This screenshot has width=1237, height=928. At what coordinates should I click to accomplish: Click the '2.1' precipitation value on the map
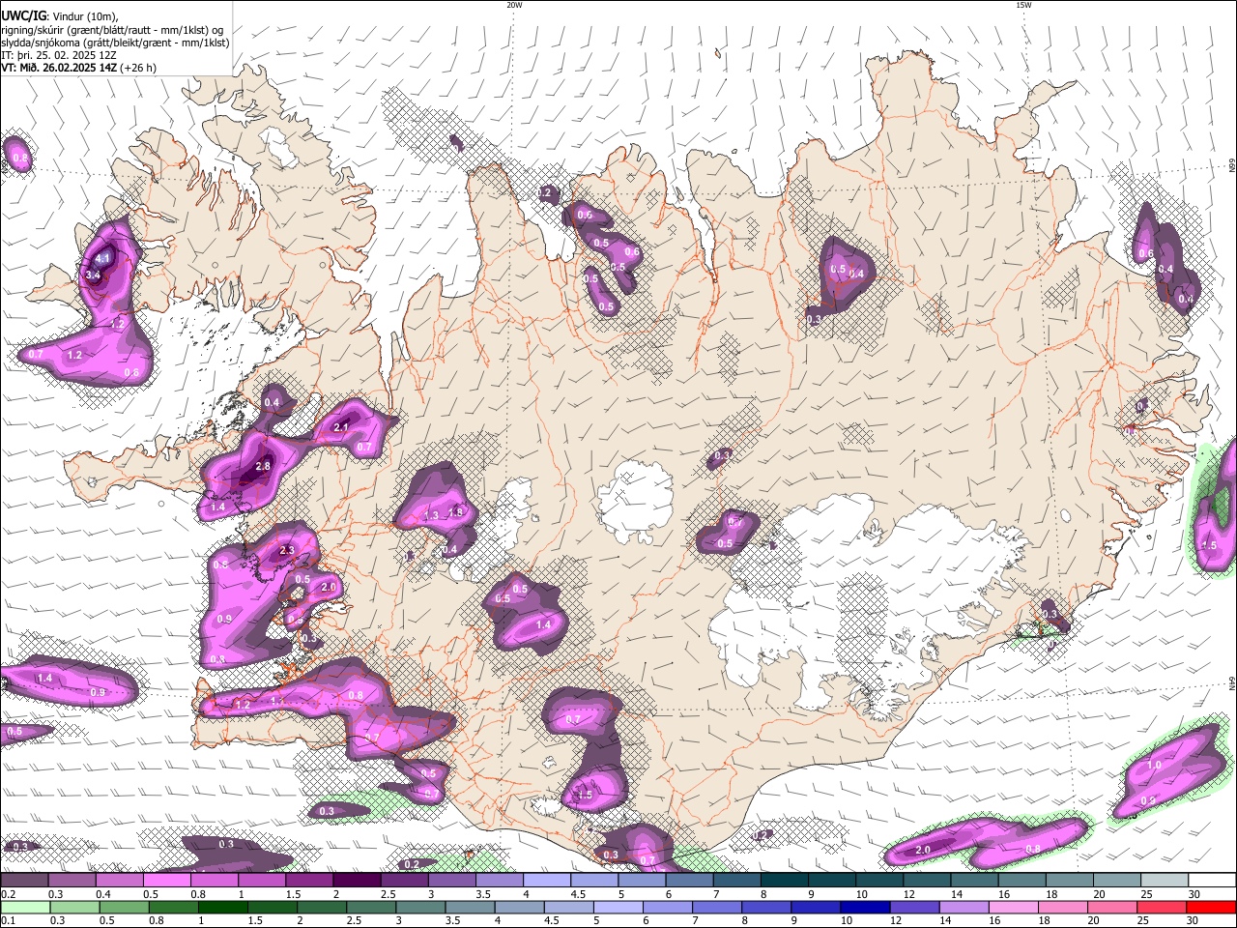[340, 427]
